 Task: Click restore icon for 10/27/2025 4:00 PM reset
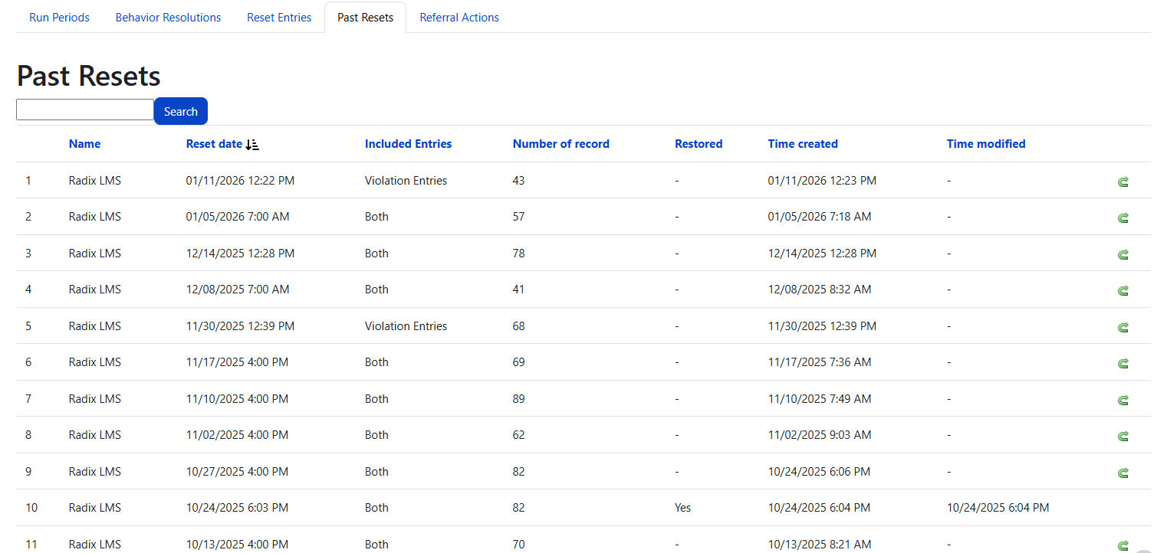(1123, 473)
